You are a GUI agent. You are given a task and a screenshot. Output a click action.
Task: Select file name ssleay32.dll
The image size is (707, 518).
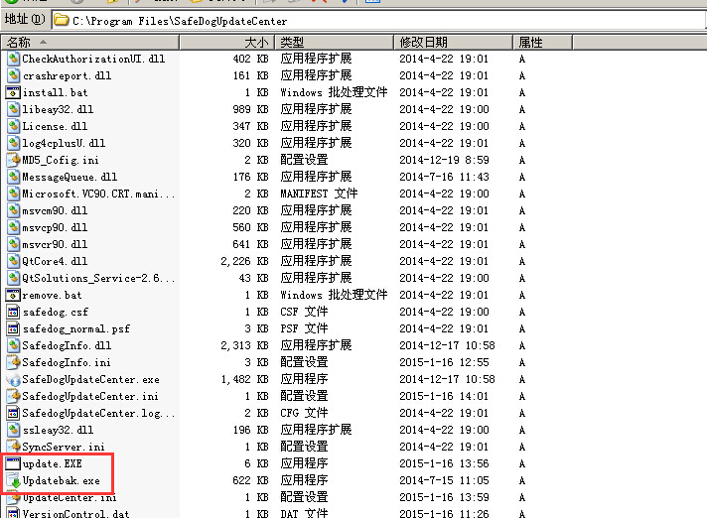(59, 430)
